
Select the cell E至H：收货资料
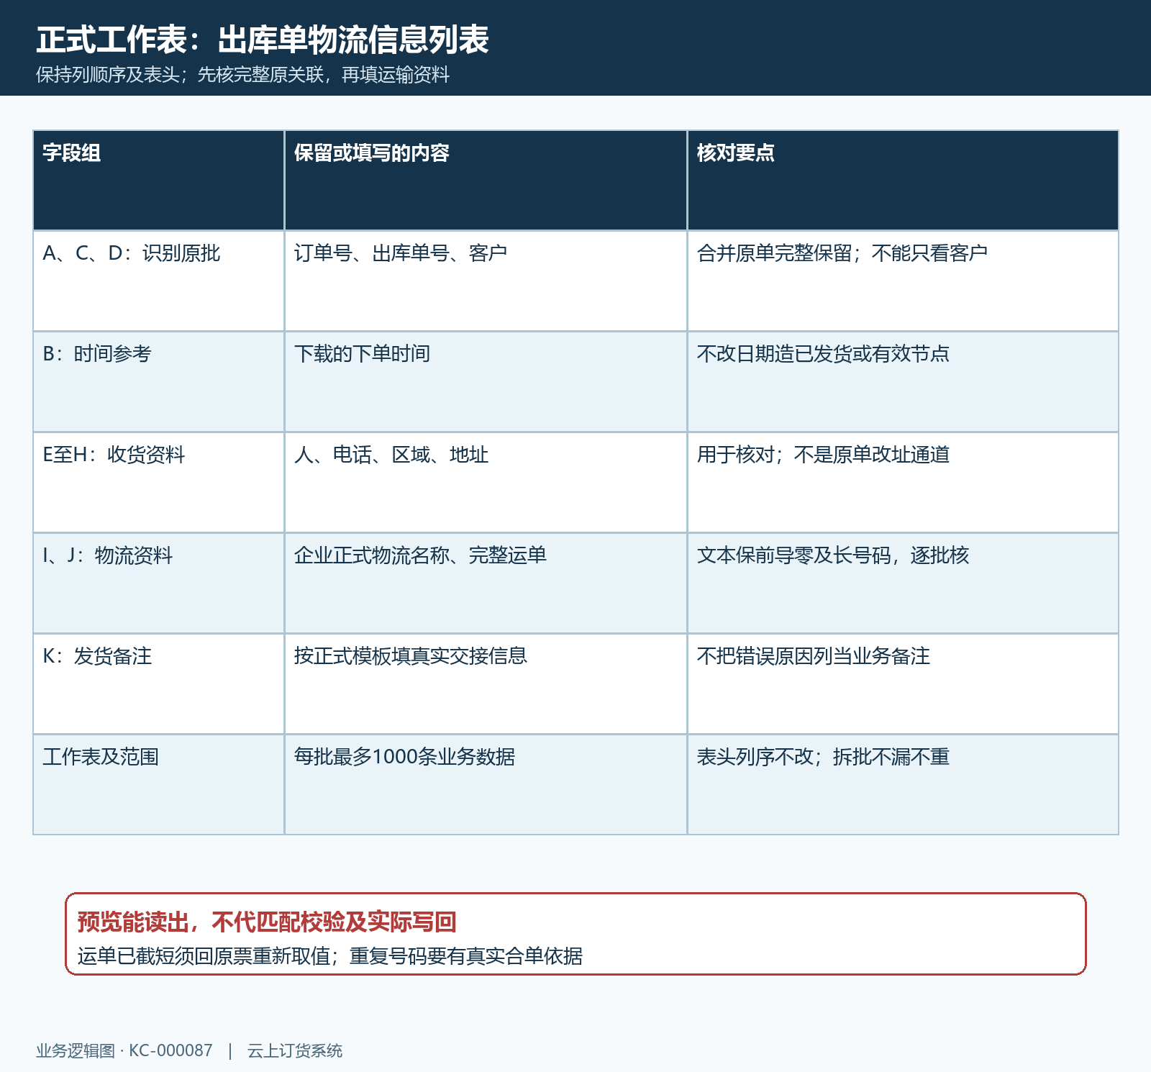coord(159,483)
